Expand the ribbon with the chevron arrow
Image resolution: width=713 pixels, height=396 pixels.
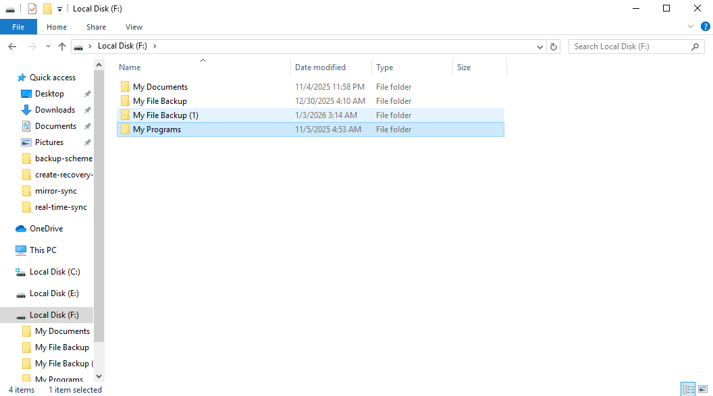(x=691, y=27)
